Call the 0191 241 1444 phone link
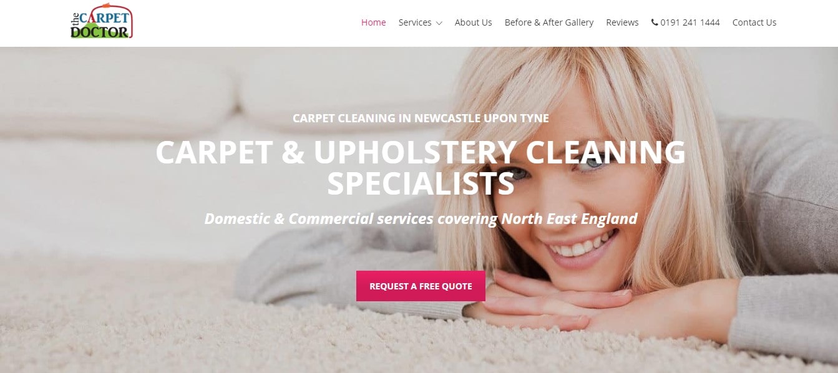Image resolution: width=838 pixels, height=373 pixels. pyautogui.click(x=689, y=22)
